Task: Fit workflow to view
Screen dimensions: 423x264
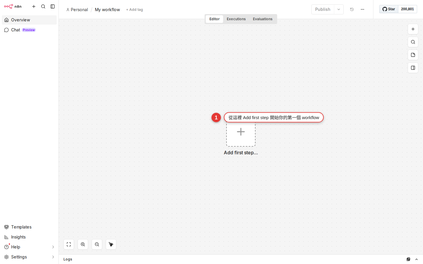Action: 69,244
